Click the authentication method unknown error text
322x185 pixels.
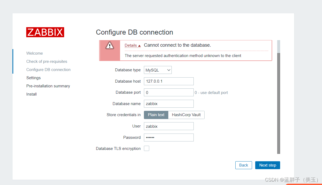click(183, 56)
